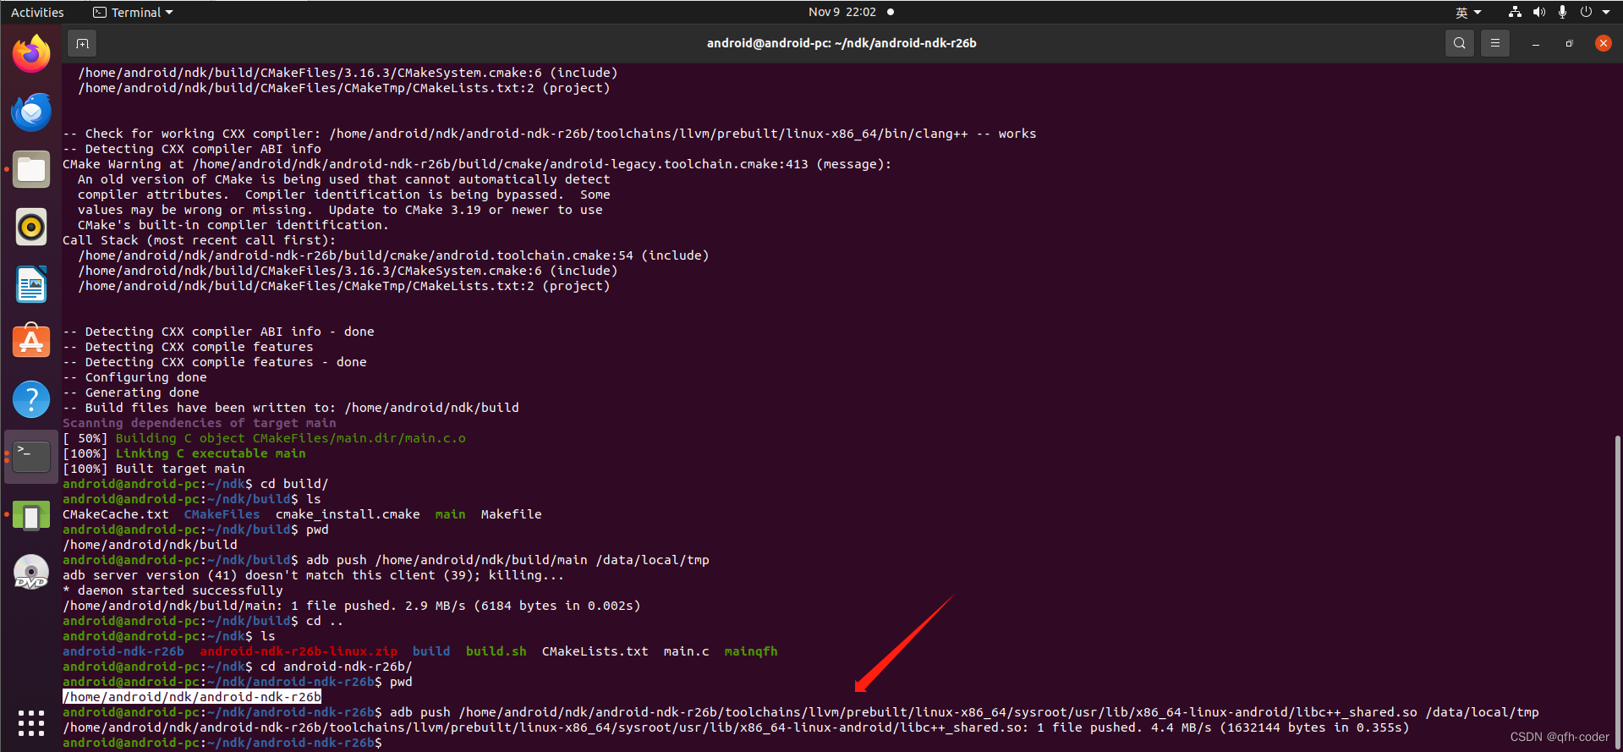Image resolution: width=1623 pixels, height=752 pixels.
Task: Click 'Scanning dependencies of target main' line
Action: click(200, 423)
